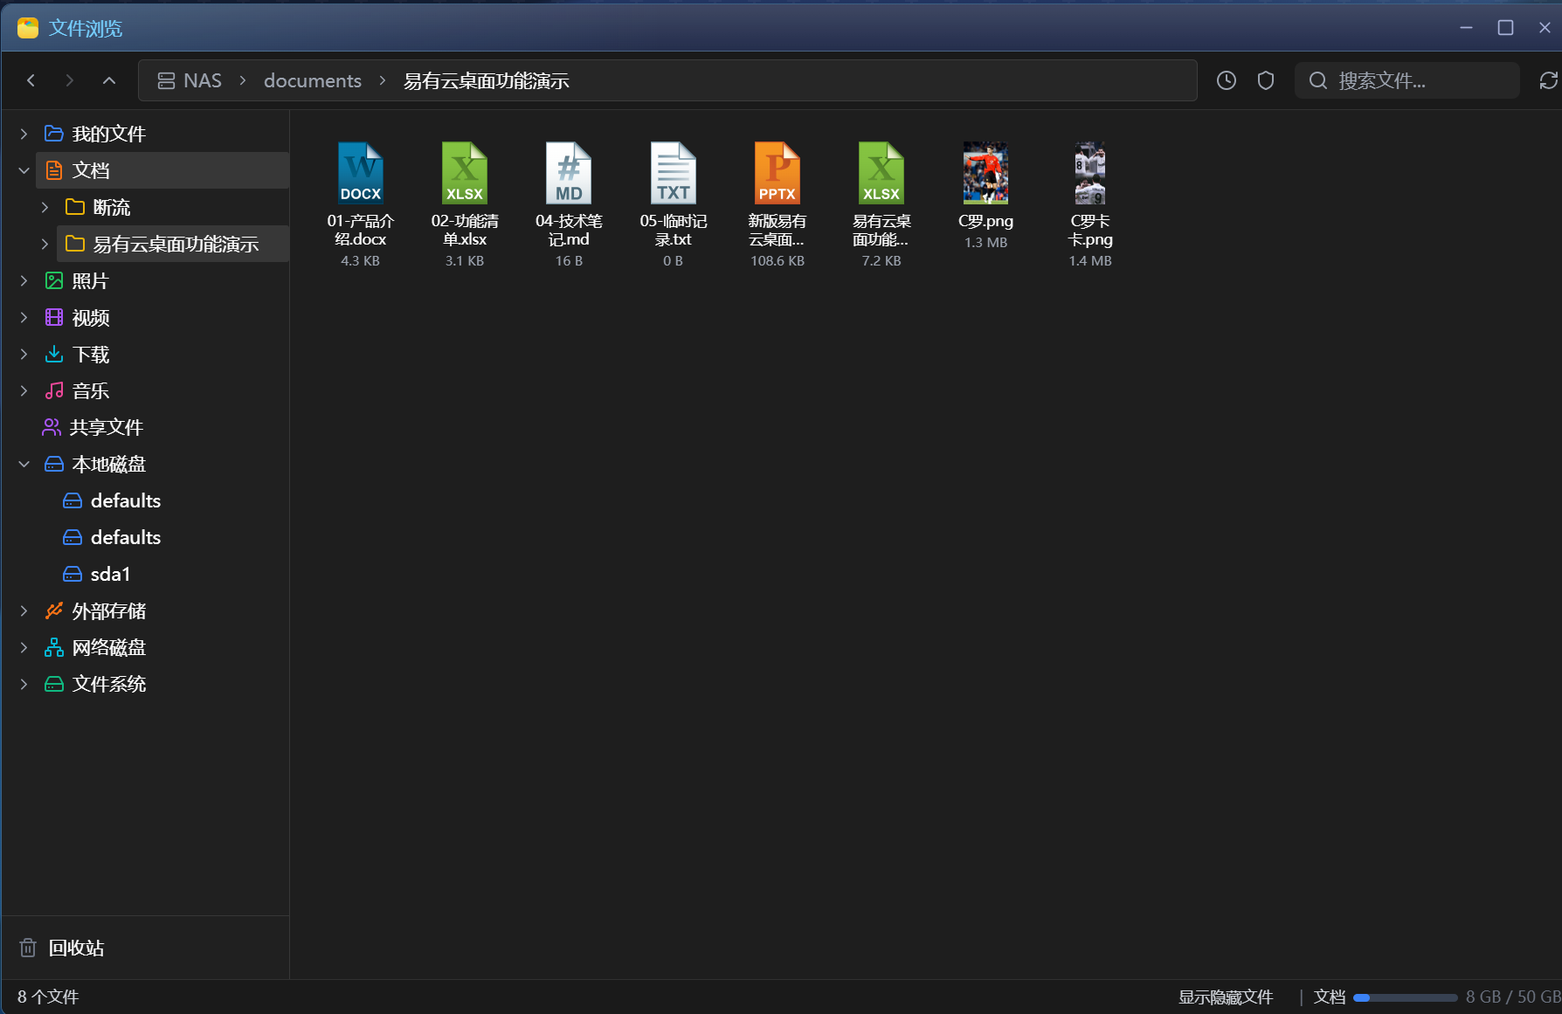
Task: Navigate up one directory level
Action: tap(109, 80)
